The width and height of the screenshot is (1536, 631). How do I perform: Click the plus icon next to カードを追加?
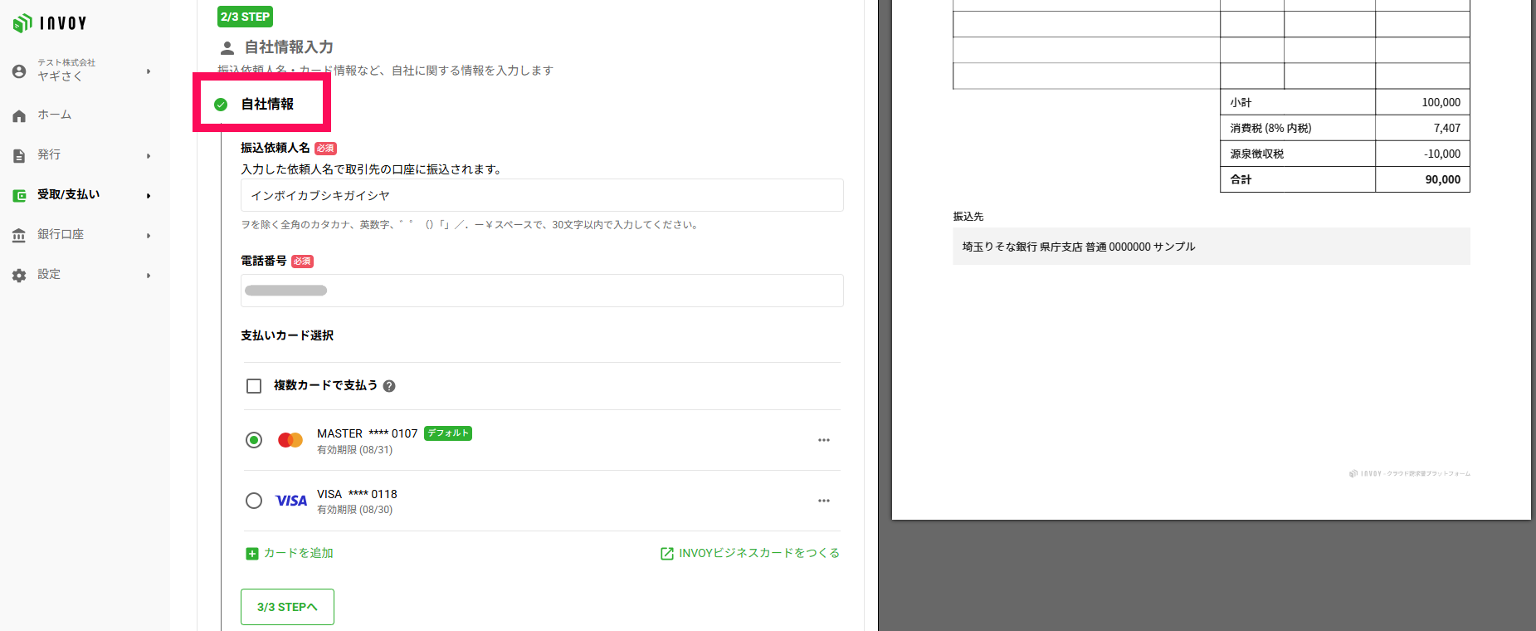[x=252, y=554]
